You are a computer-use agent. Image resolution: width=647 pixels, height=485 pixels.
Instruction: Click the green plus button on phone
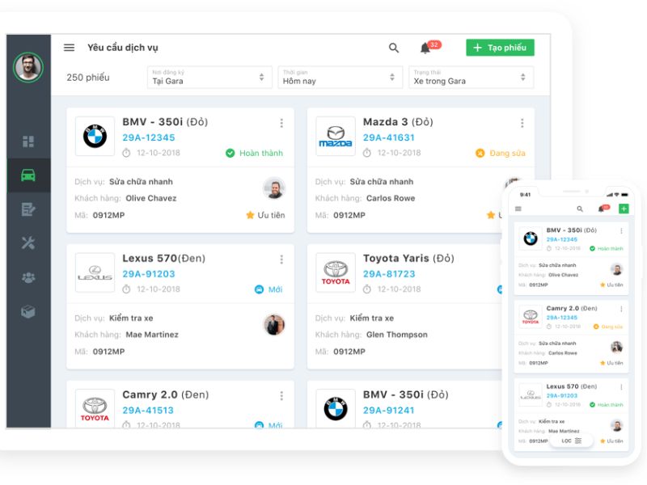point(623,209)
